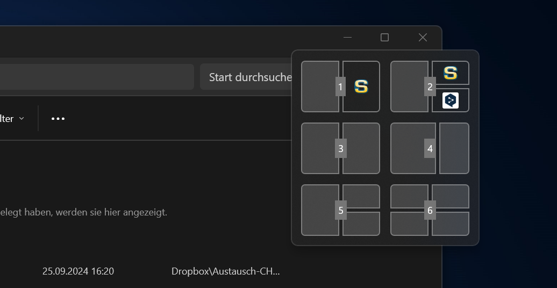Click the 'Start durchsuchen' search field
The image size is (557, 288).
[247, 77]
